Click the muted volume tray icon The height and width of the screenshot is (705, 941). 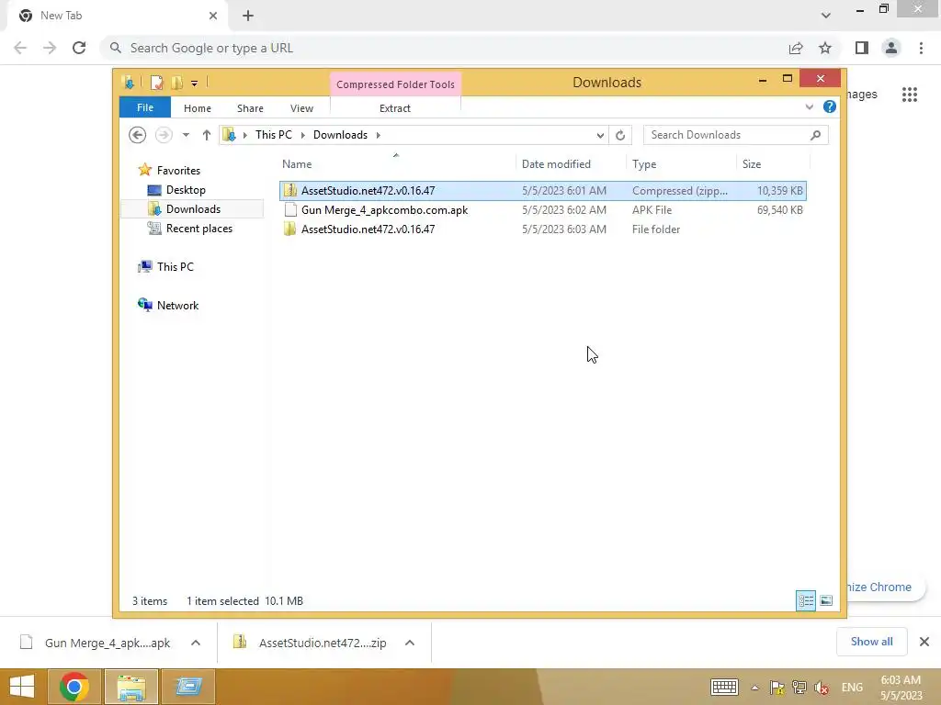(822, 688)
